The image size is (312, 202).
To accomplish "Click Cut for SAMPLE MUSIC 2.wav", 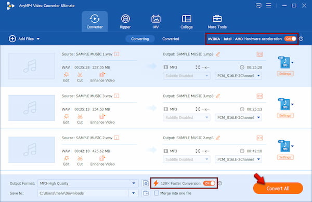I will [x=80, y=161].
